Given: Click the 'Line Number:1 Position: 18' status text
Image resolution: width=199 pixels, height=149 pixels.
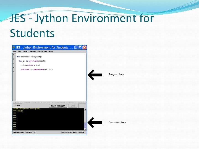Looking at the screenshot, I should tap(25, 132).
